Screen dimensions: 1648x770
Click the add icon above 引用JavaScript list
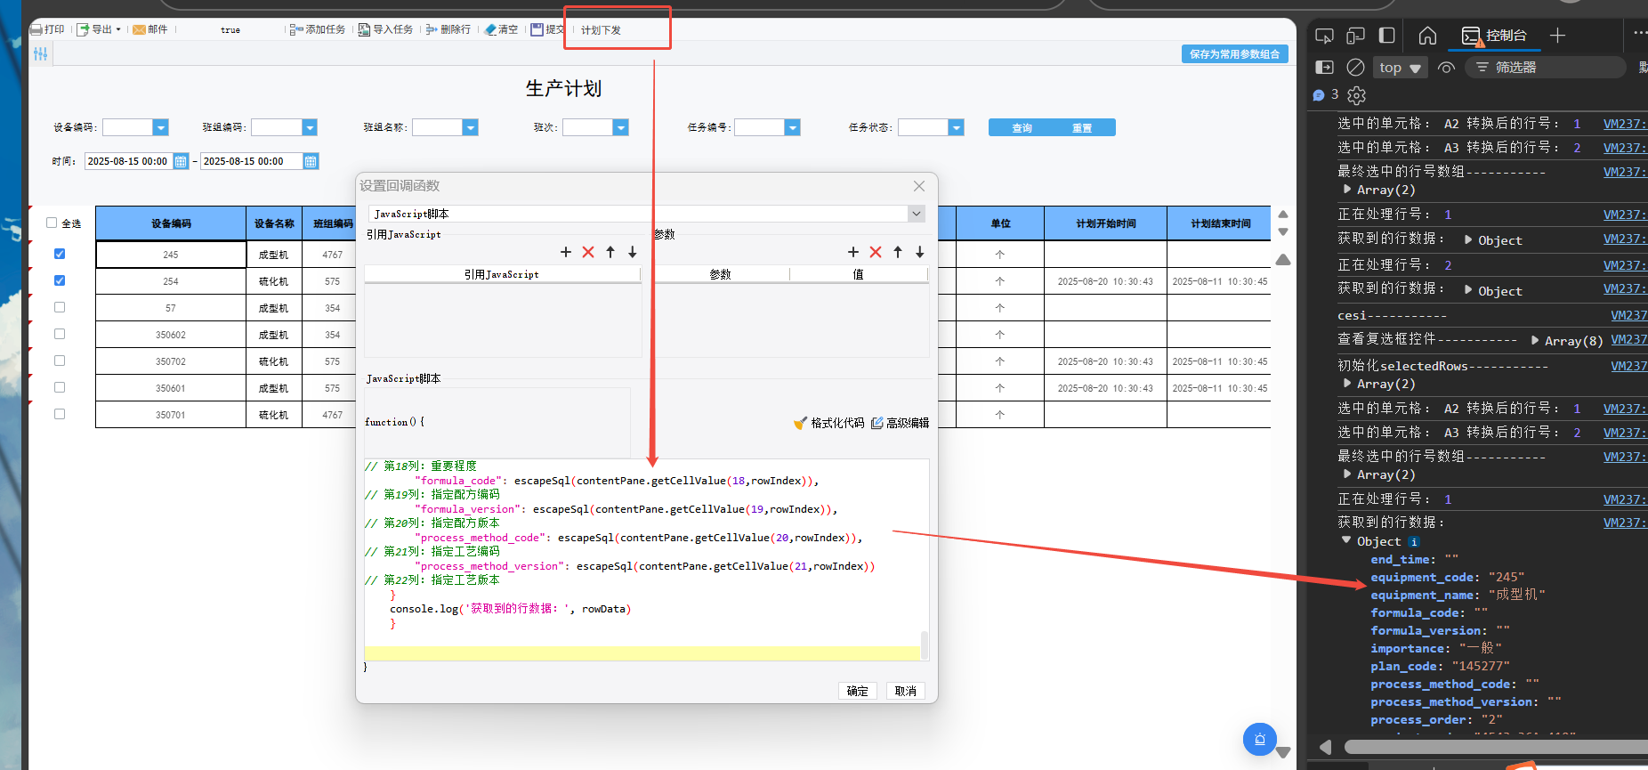pos(566,253)
